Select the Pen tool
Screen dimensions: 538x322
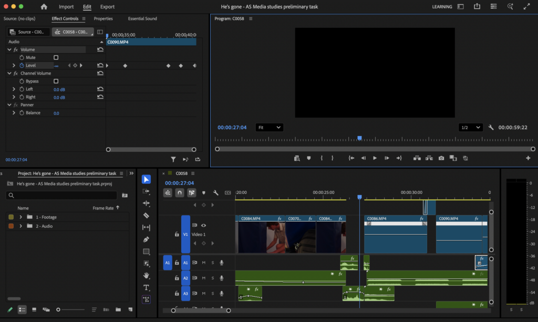[x=146, y=240]
